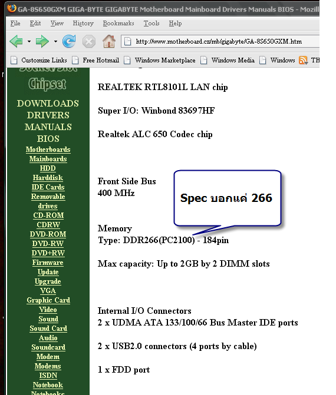Screen dimensions: 336x395
Task: Click the text 'Realtek ALC 650 Codec chip'
Action: [155, 134]
